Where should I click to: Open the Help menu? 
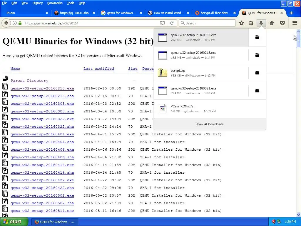82,3
